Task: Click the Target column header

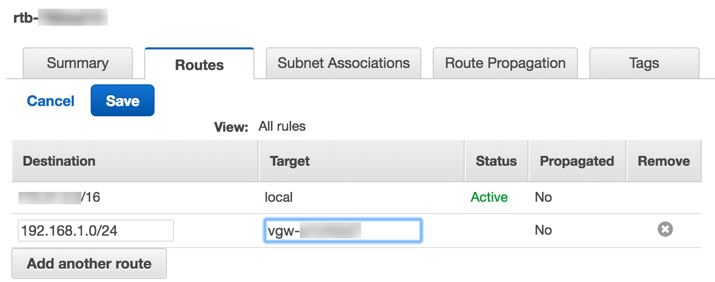Action: point(290,161)
